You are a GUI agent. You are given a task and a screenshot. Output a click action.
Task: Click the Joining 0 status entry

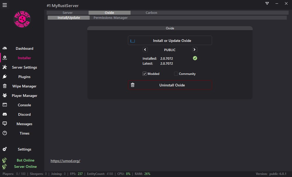[x=58, y=174]
